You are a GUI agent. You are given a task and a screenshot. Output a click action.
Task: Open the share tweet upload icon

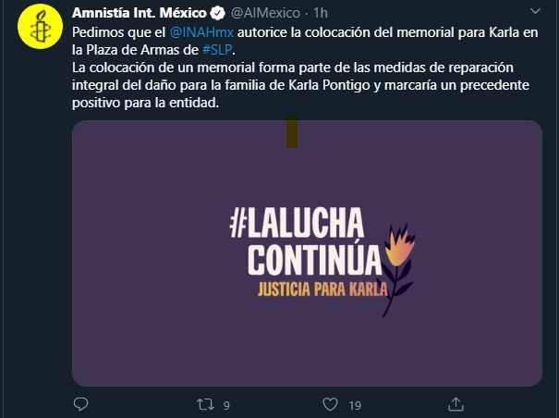tap(456, 404)
